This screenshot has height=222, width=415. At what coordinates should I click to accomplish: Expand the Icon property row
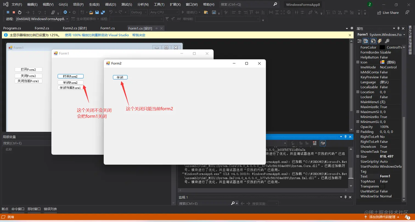pyautogui.click(x=358, y=62)
